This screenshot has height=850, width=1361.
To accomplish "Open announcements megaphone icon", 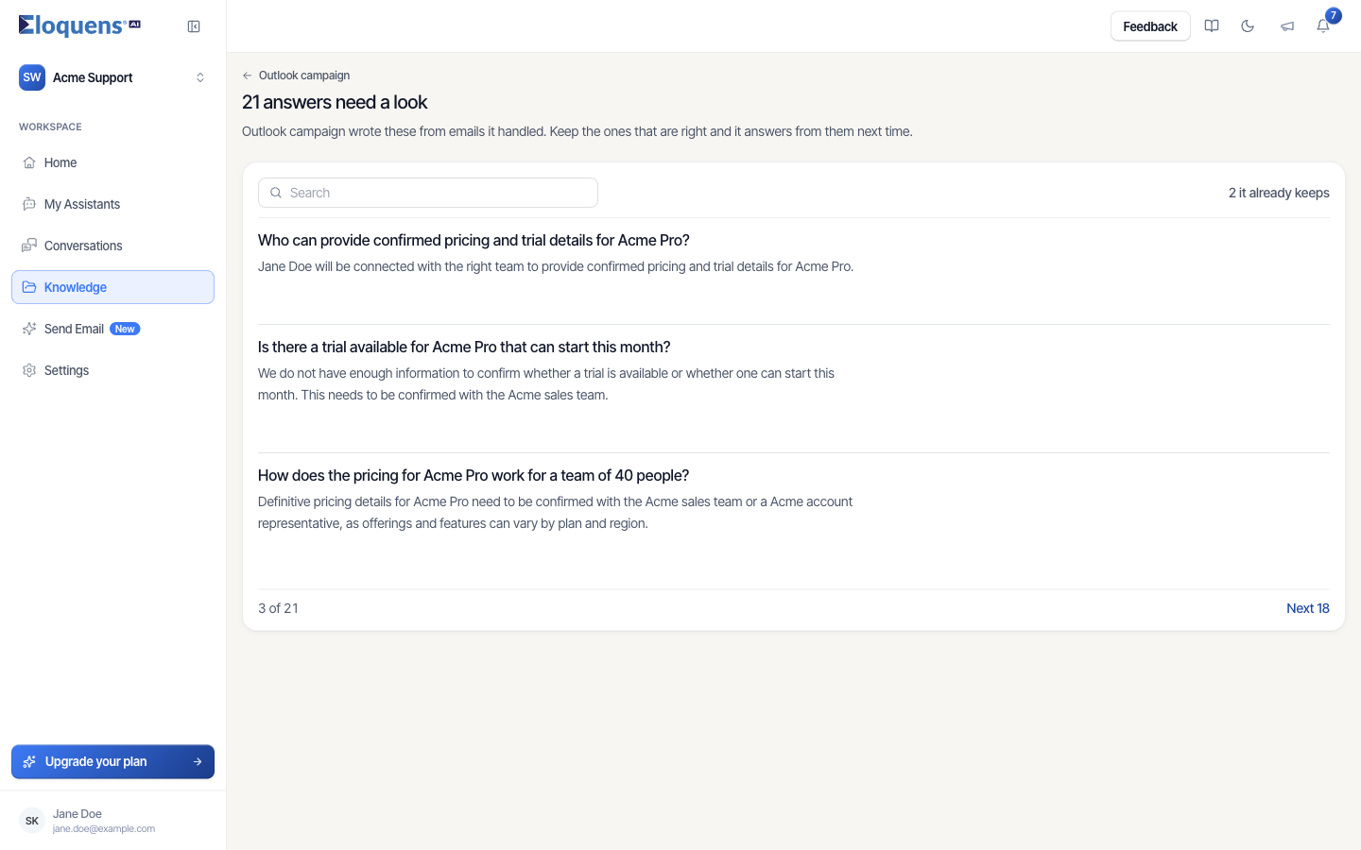I will 1287,26.
